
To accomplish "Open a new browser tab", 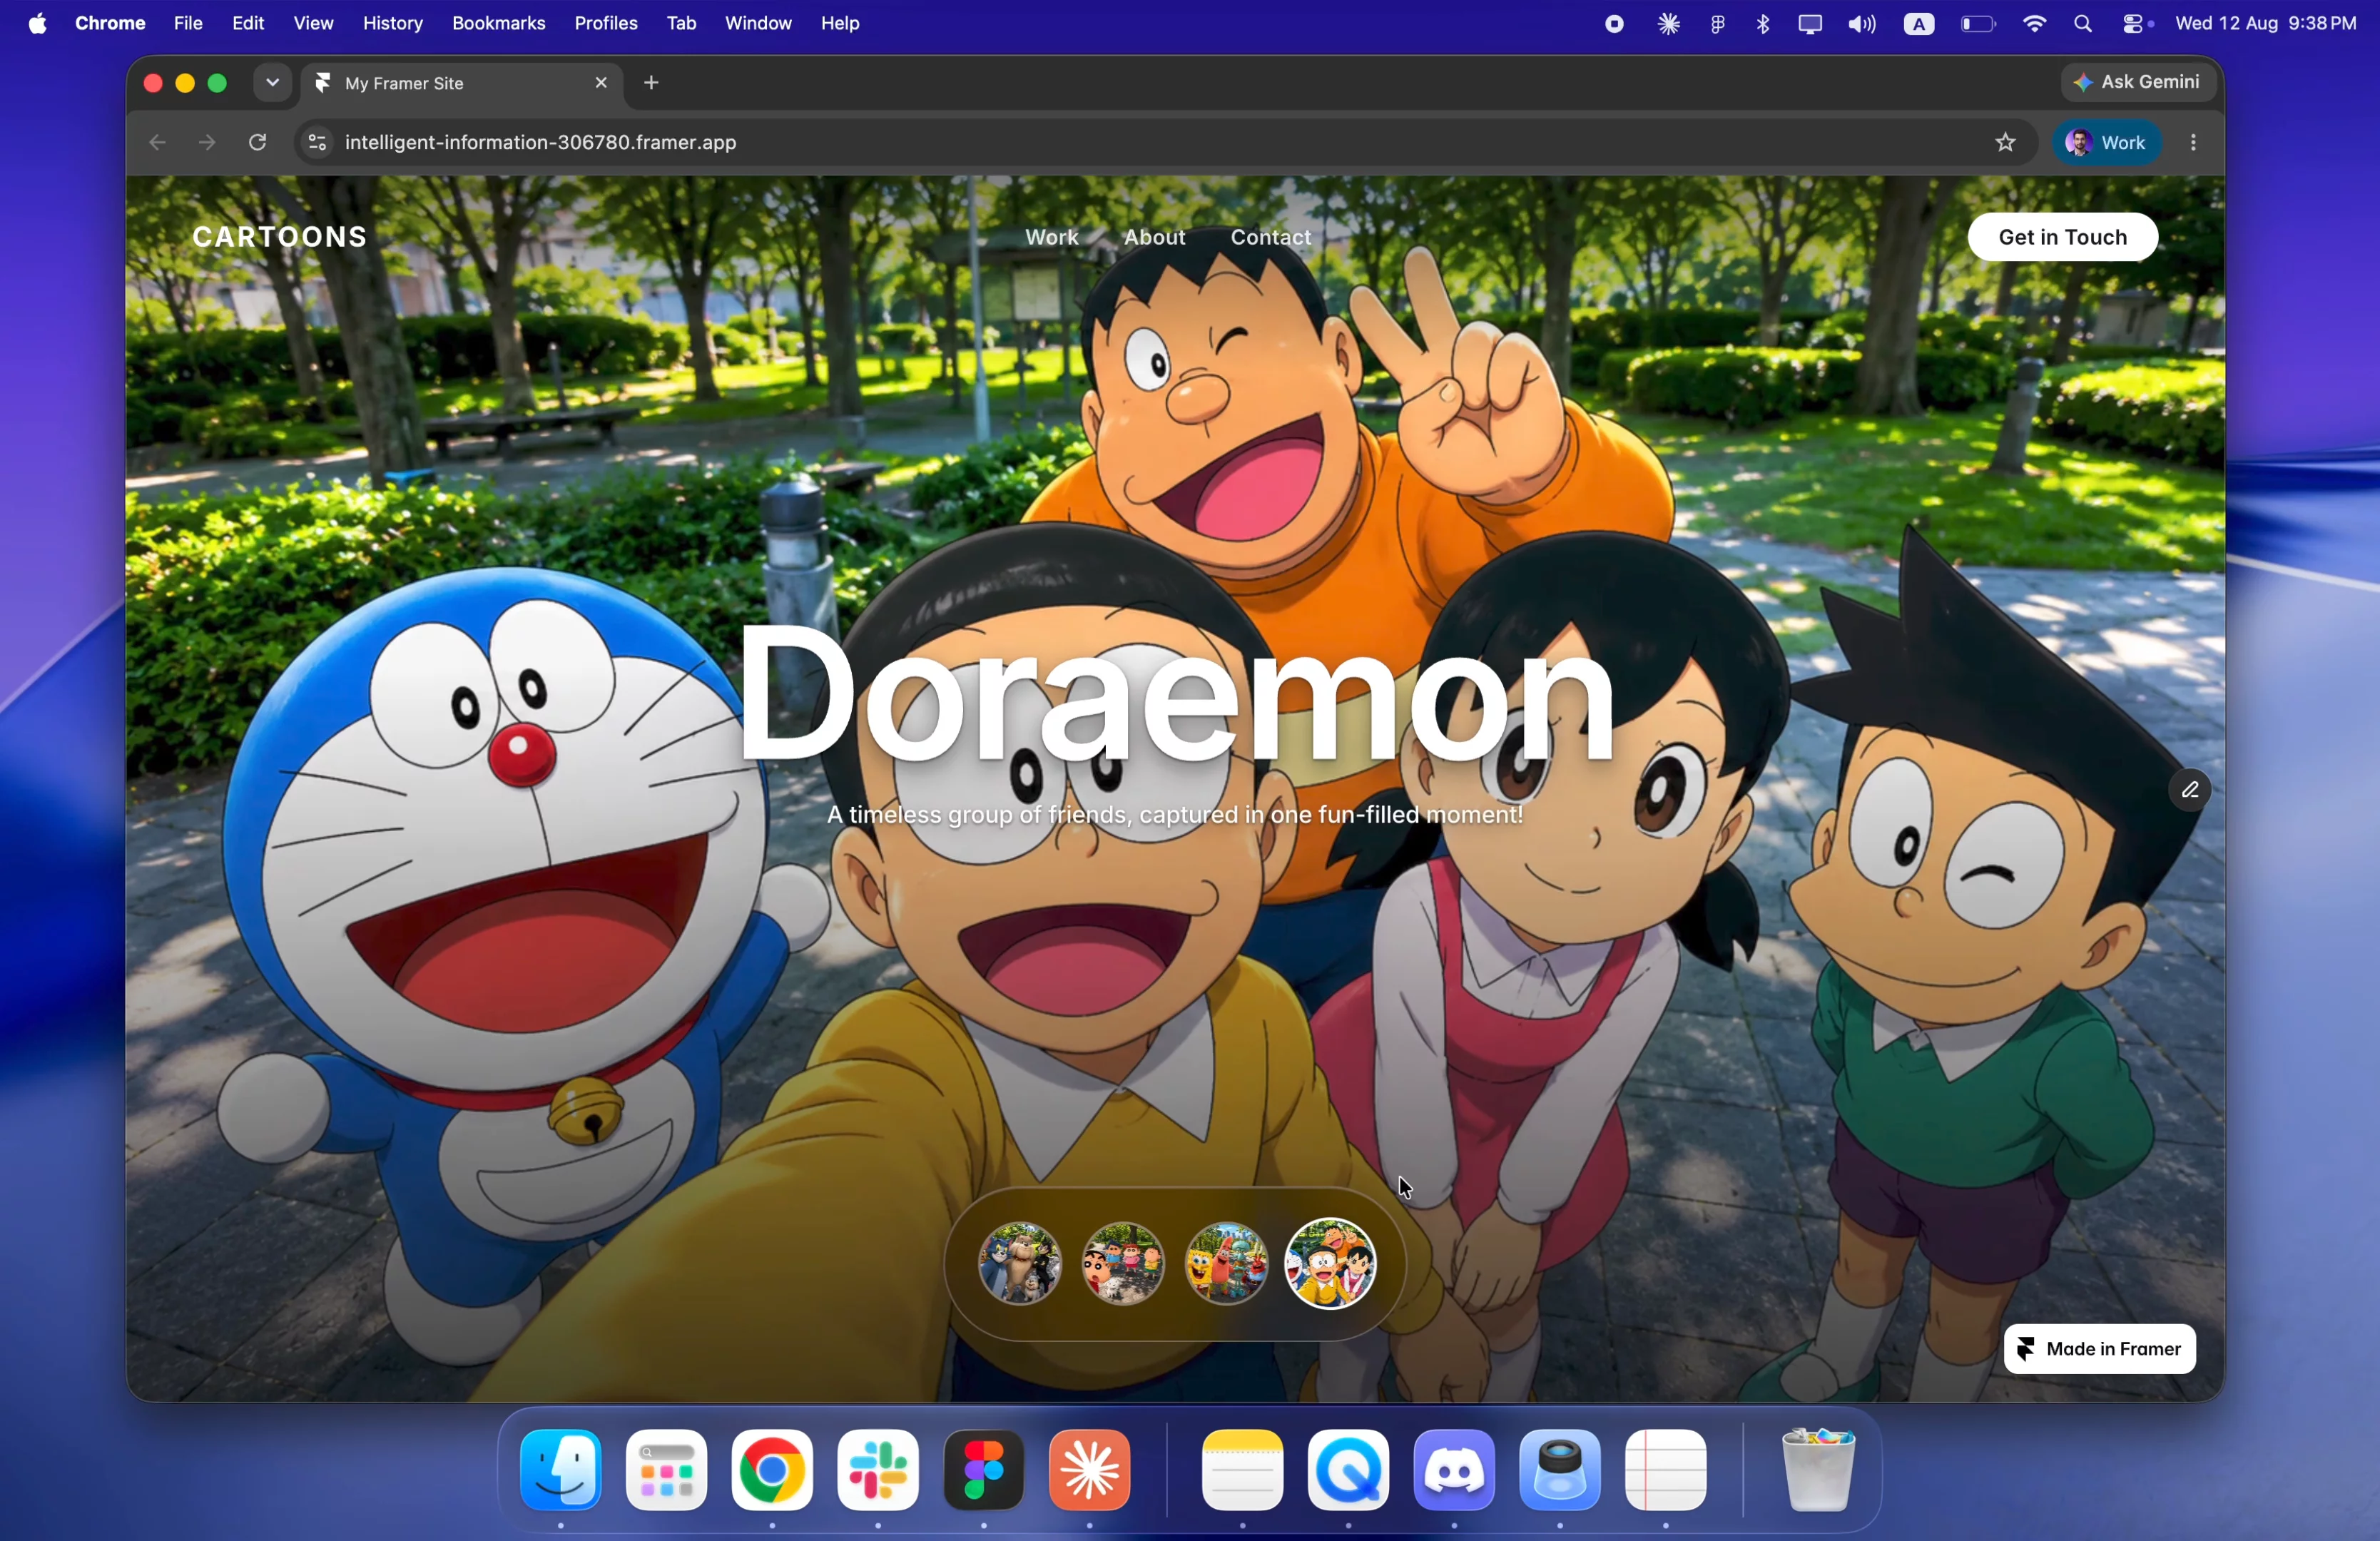I will tap(652, 83).
